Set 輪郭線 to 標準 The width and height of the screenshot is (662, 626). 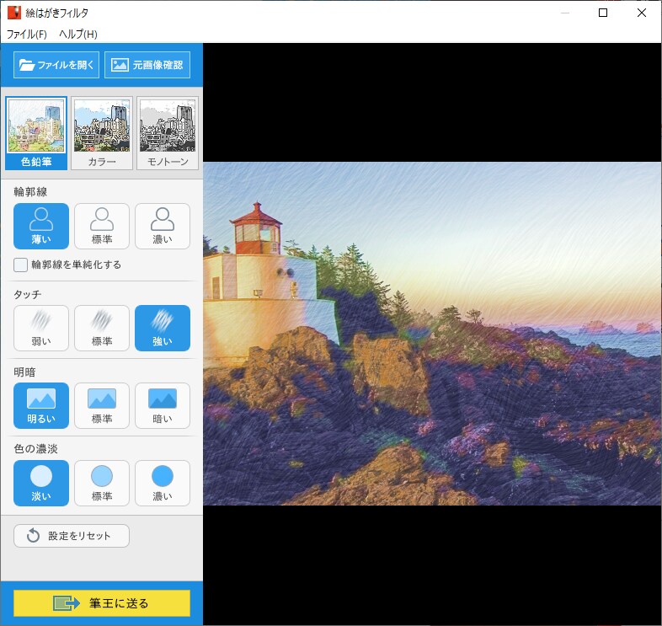coord(102,226)
